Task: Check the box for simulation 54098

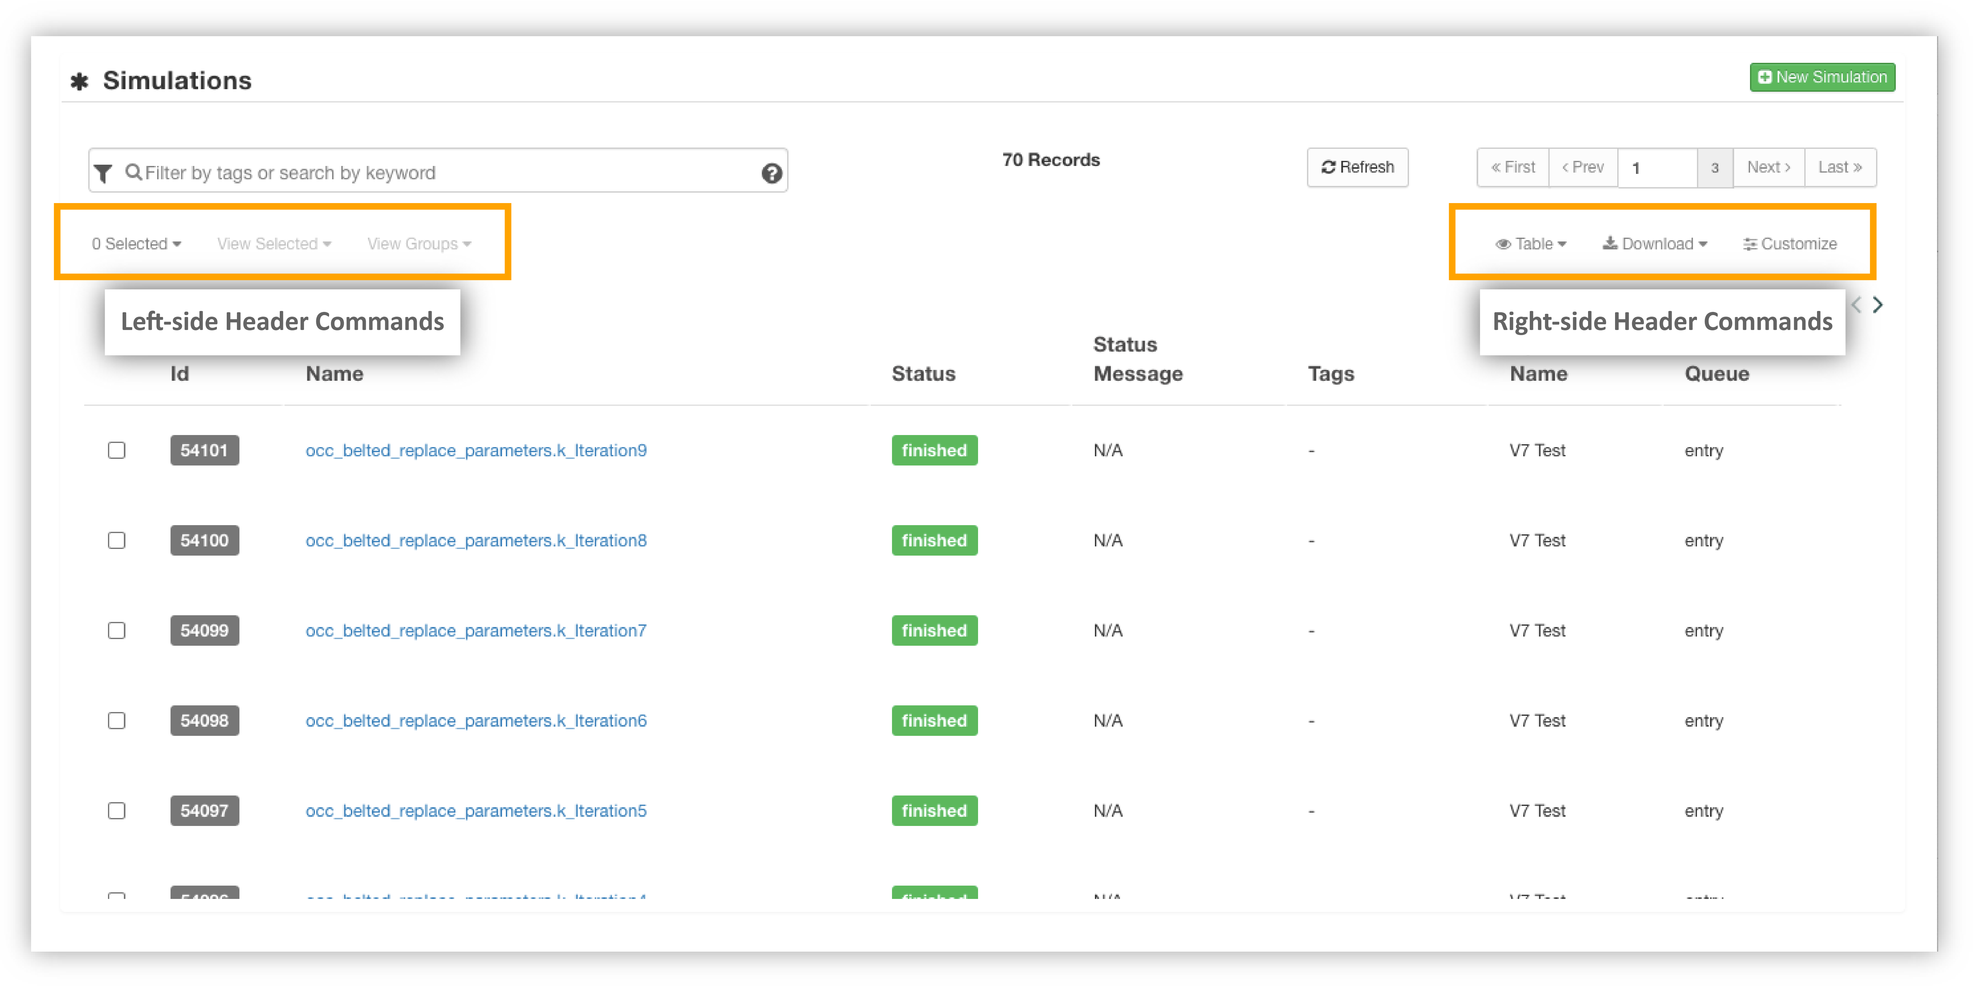Action: click(x=116, y=721)
